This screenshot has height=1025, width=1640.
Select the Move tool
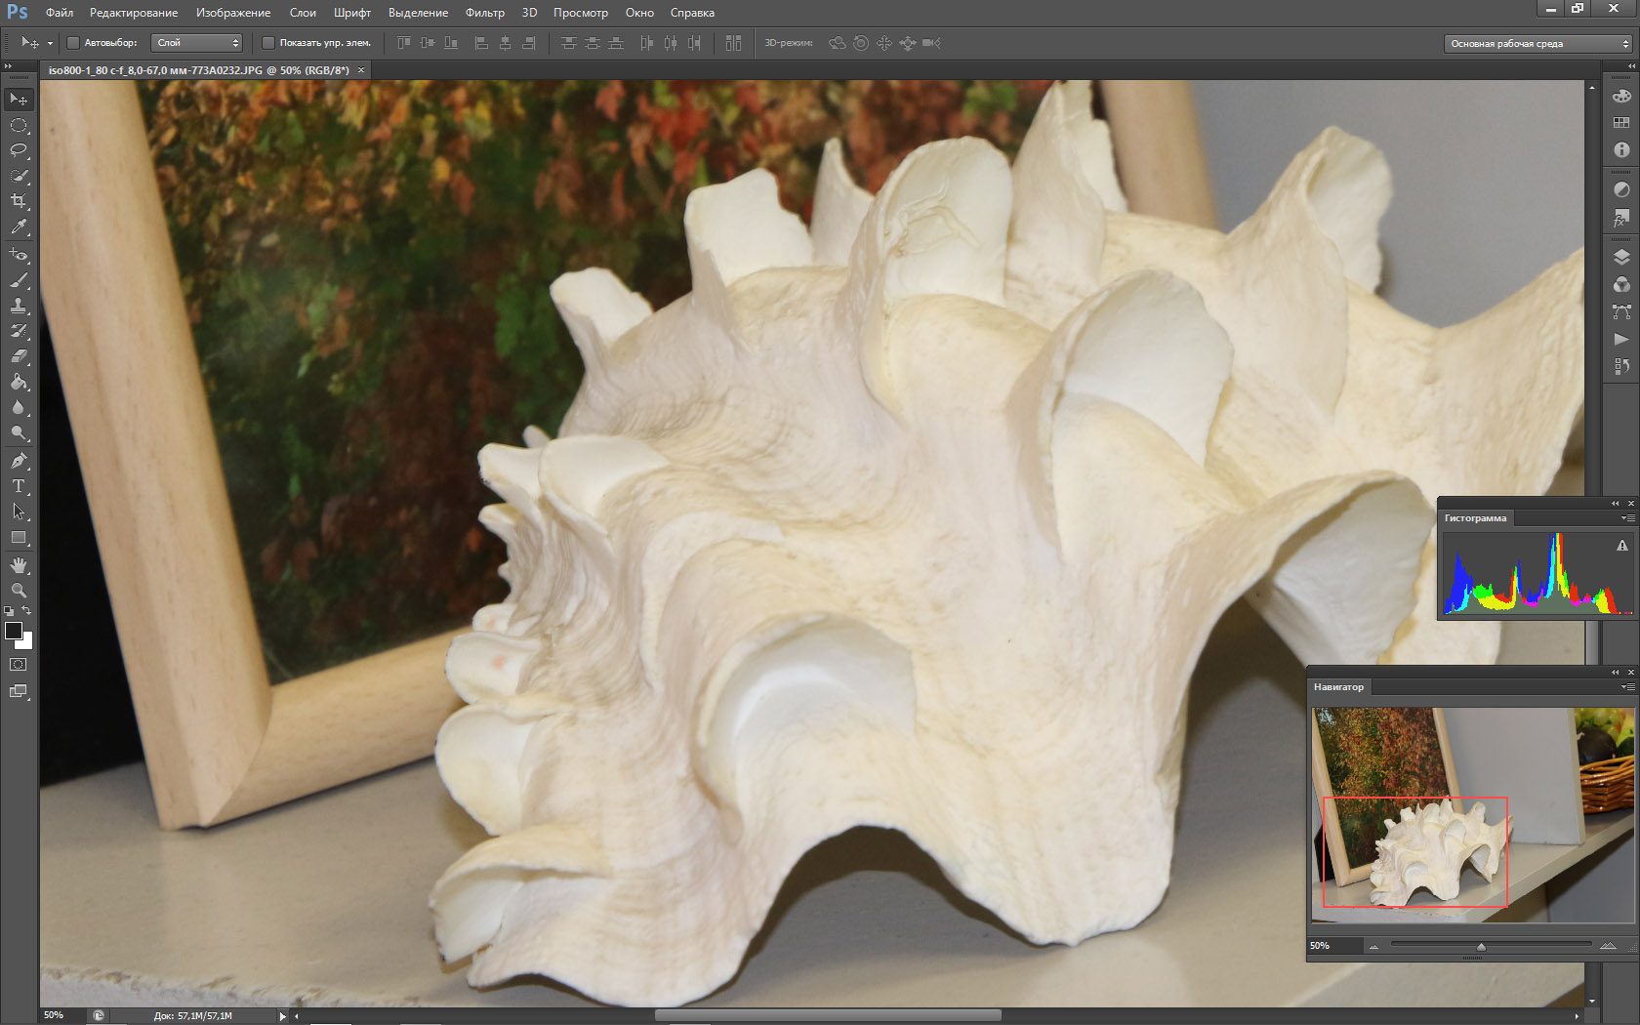pos(19,100)
